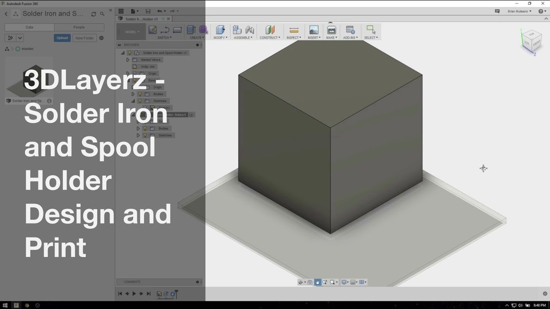Click the Undo arrow
The image size is (550, 309).
coord(160,11)
